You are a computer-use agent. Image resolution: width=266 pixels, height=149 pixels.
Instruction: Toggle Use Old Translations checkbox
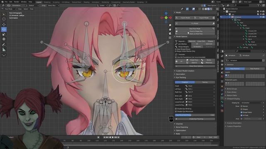point(176,57)
